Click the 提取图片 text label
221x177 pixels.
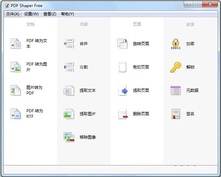pyautogui.click(x=88, y=114)
